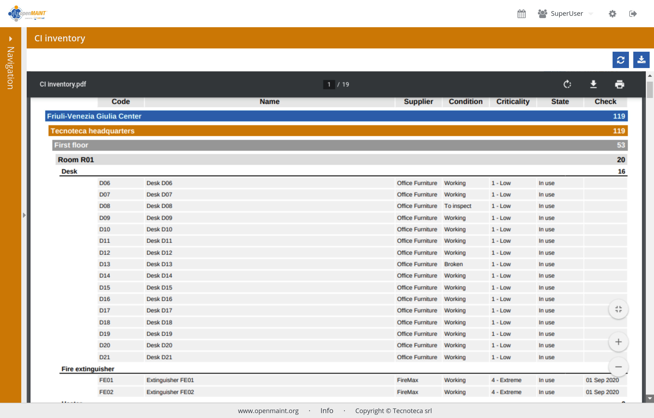
Task: Zoom out with the minus button
Action: click(x=618, y=367)
